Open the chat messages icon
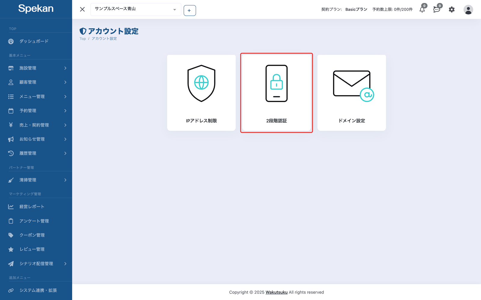The width and height of the screenshot is (481, 300). coord(437,10)
